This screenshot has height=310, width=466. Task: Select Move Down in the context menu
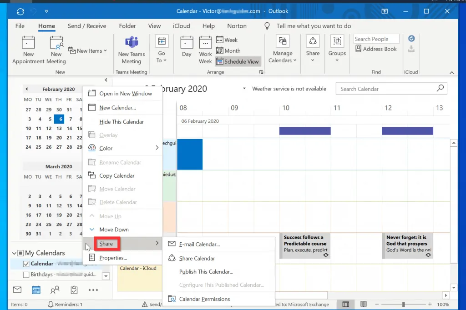pyautogui.click(x=123, y=230)
